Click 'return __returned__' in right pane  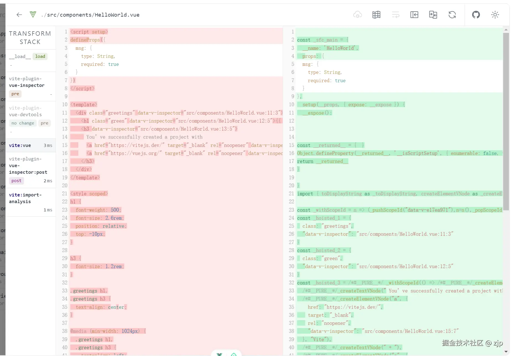(323, 161)
